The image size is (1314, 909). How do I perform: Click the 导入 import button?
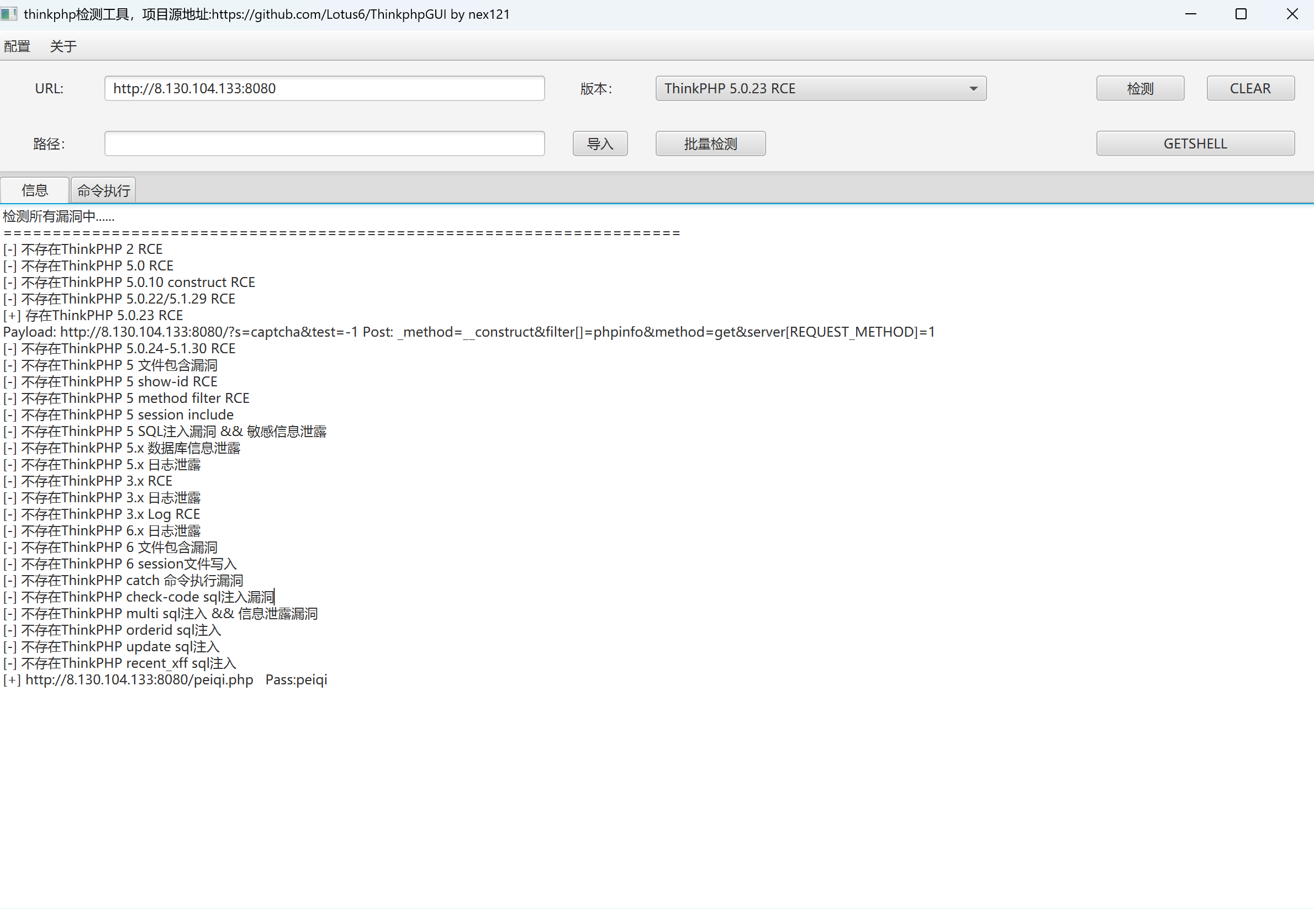[x=599, y=143]
